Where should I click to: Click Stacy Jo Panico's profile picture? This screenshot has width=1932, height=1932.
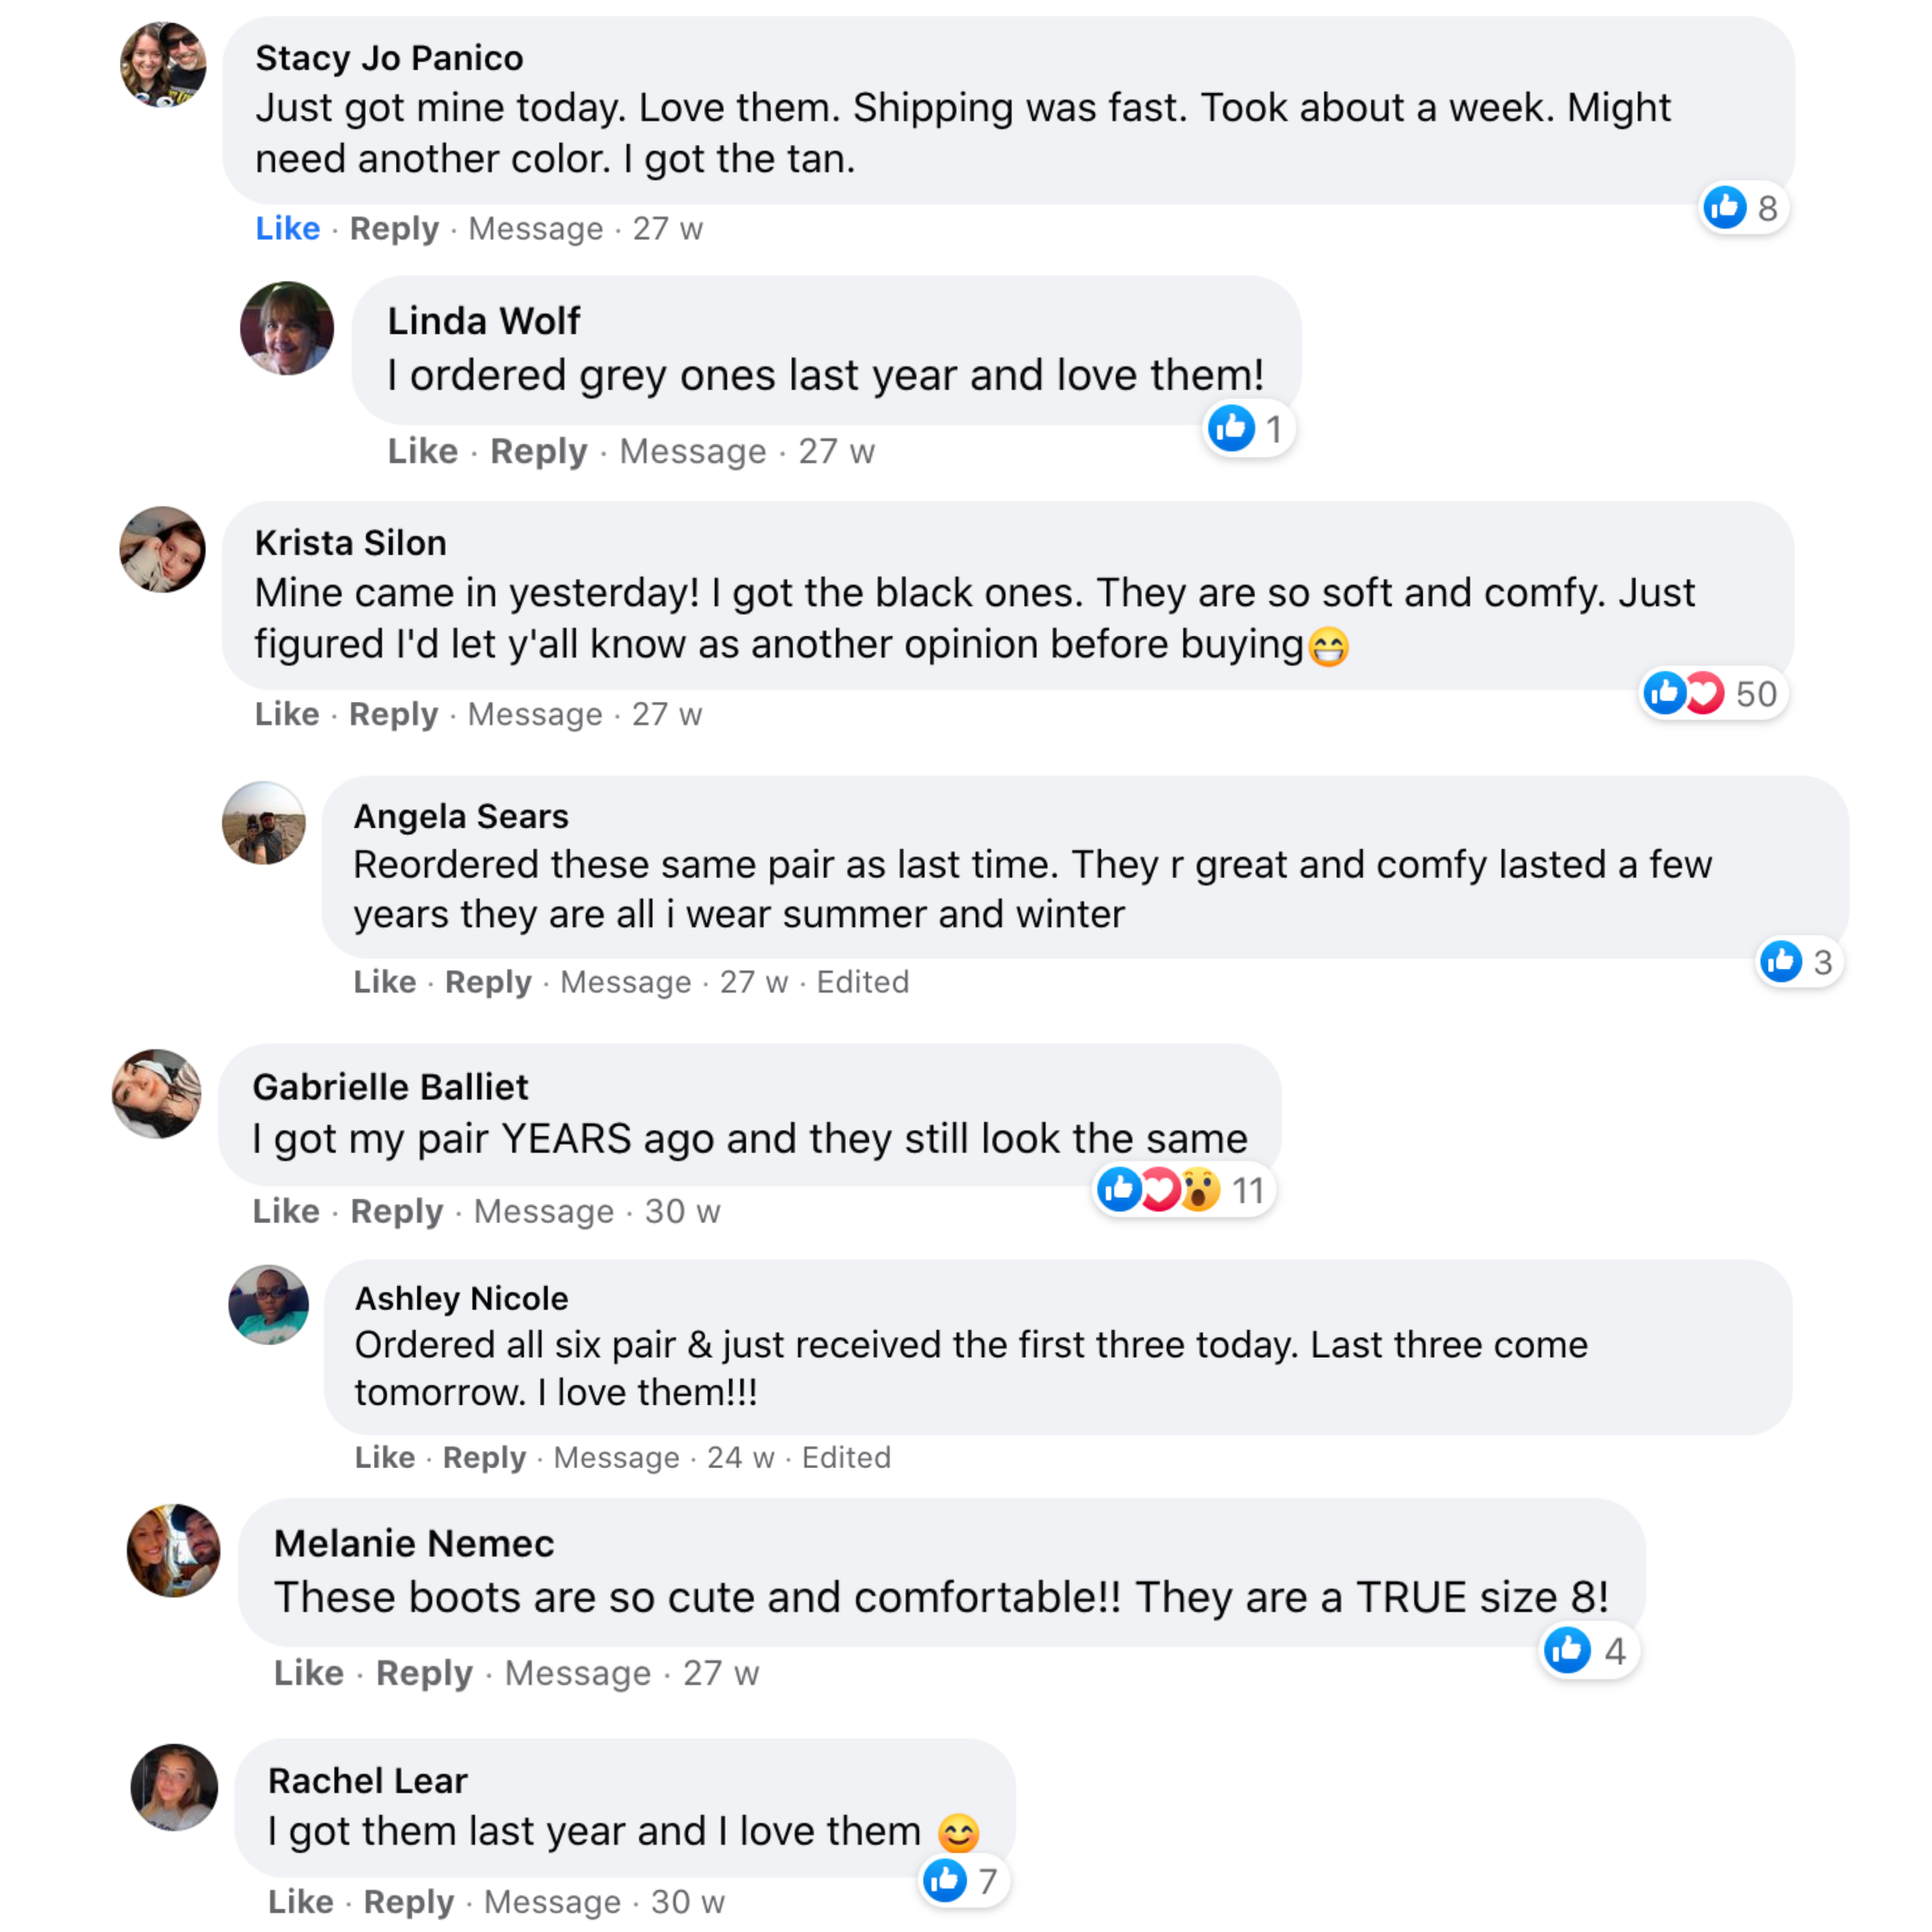click(x=163, y=65)
